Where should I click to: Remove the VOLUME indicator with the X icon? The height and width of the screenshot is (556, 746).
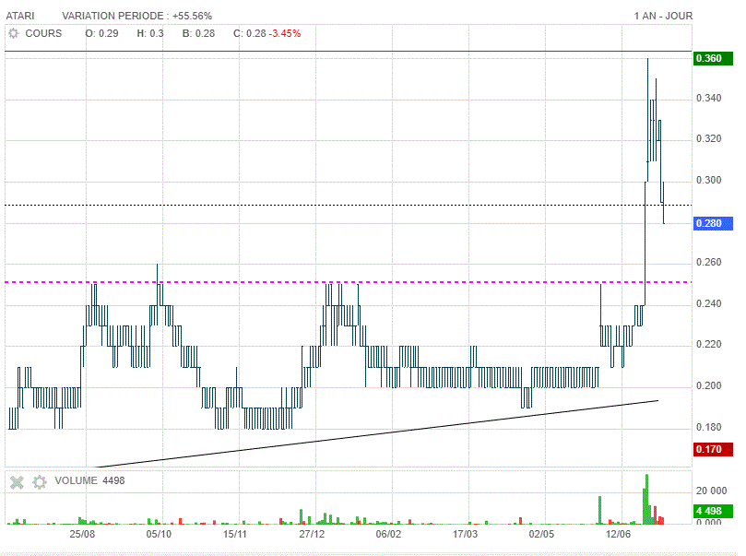tap(17, 482)
